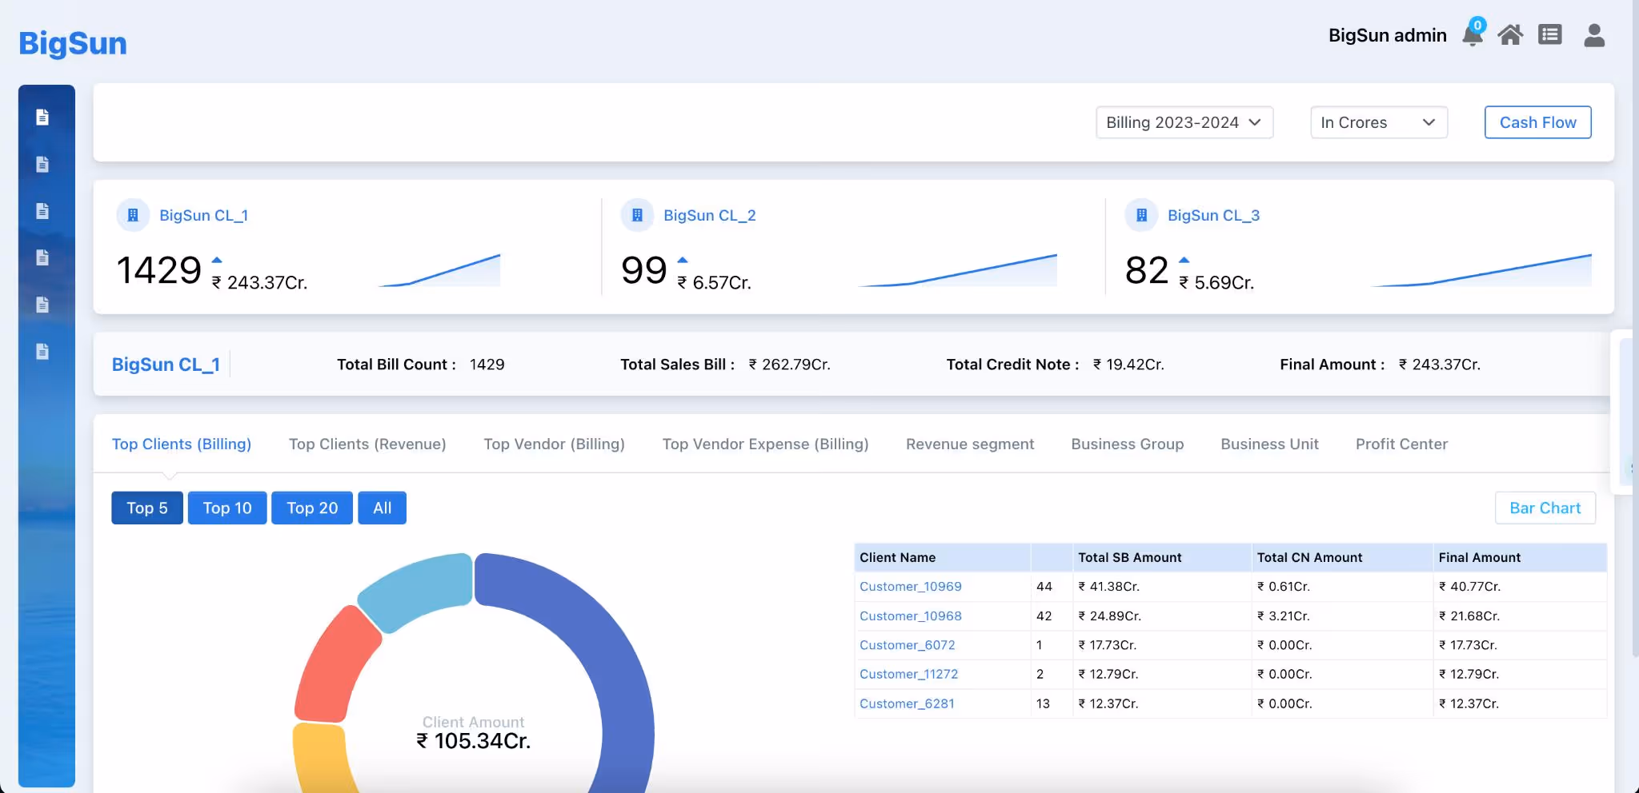The width and height of the screenshot is (1639, 793).
Task: Click the BigSun admin username
Action: coord(1387,35)
